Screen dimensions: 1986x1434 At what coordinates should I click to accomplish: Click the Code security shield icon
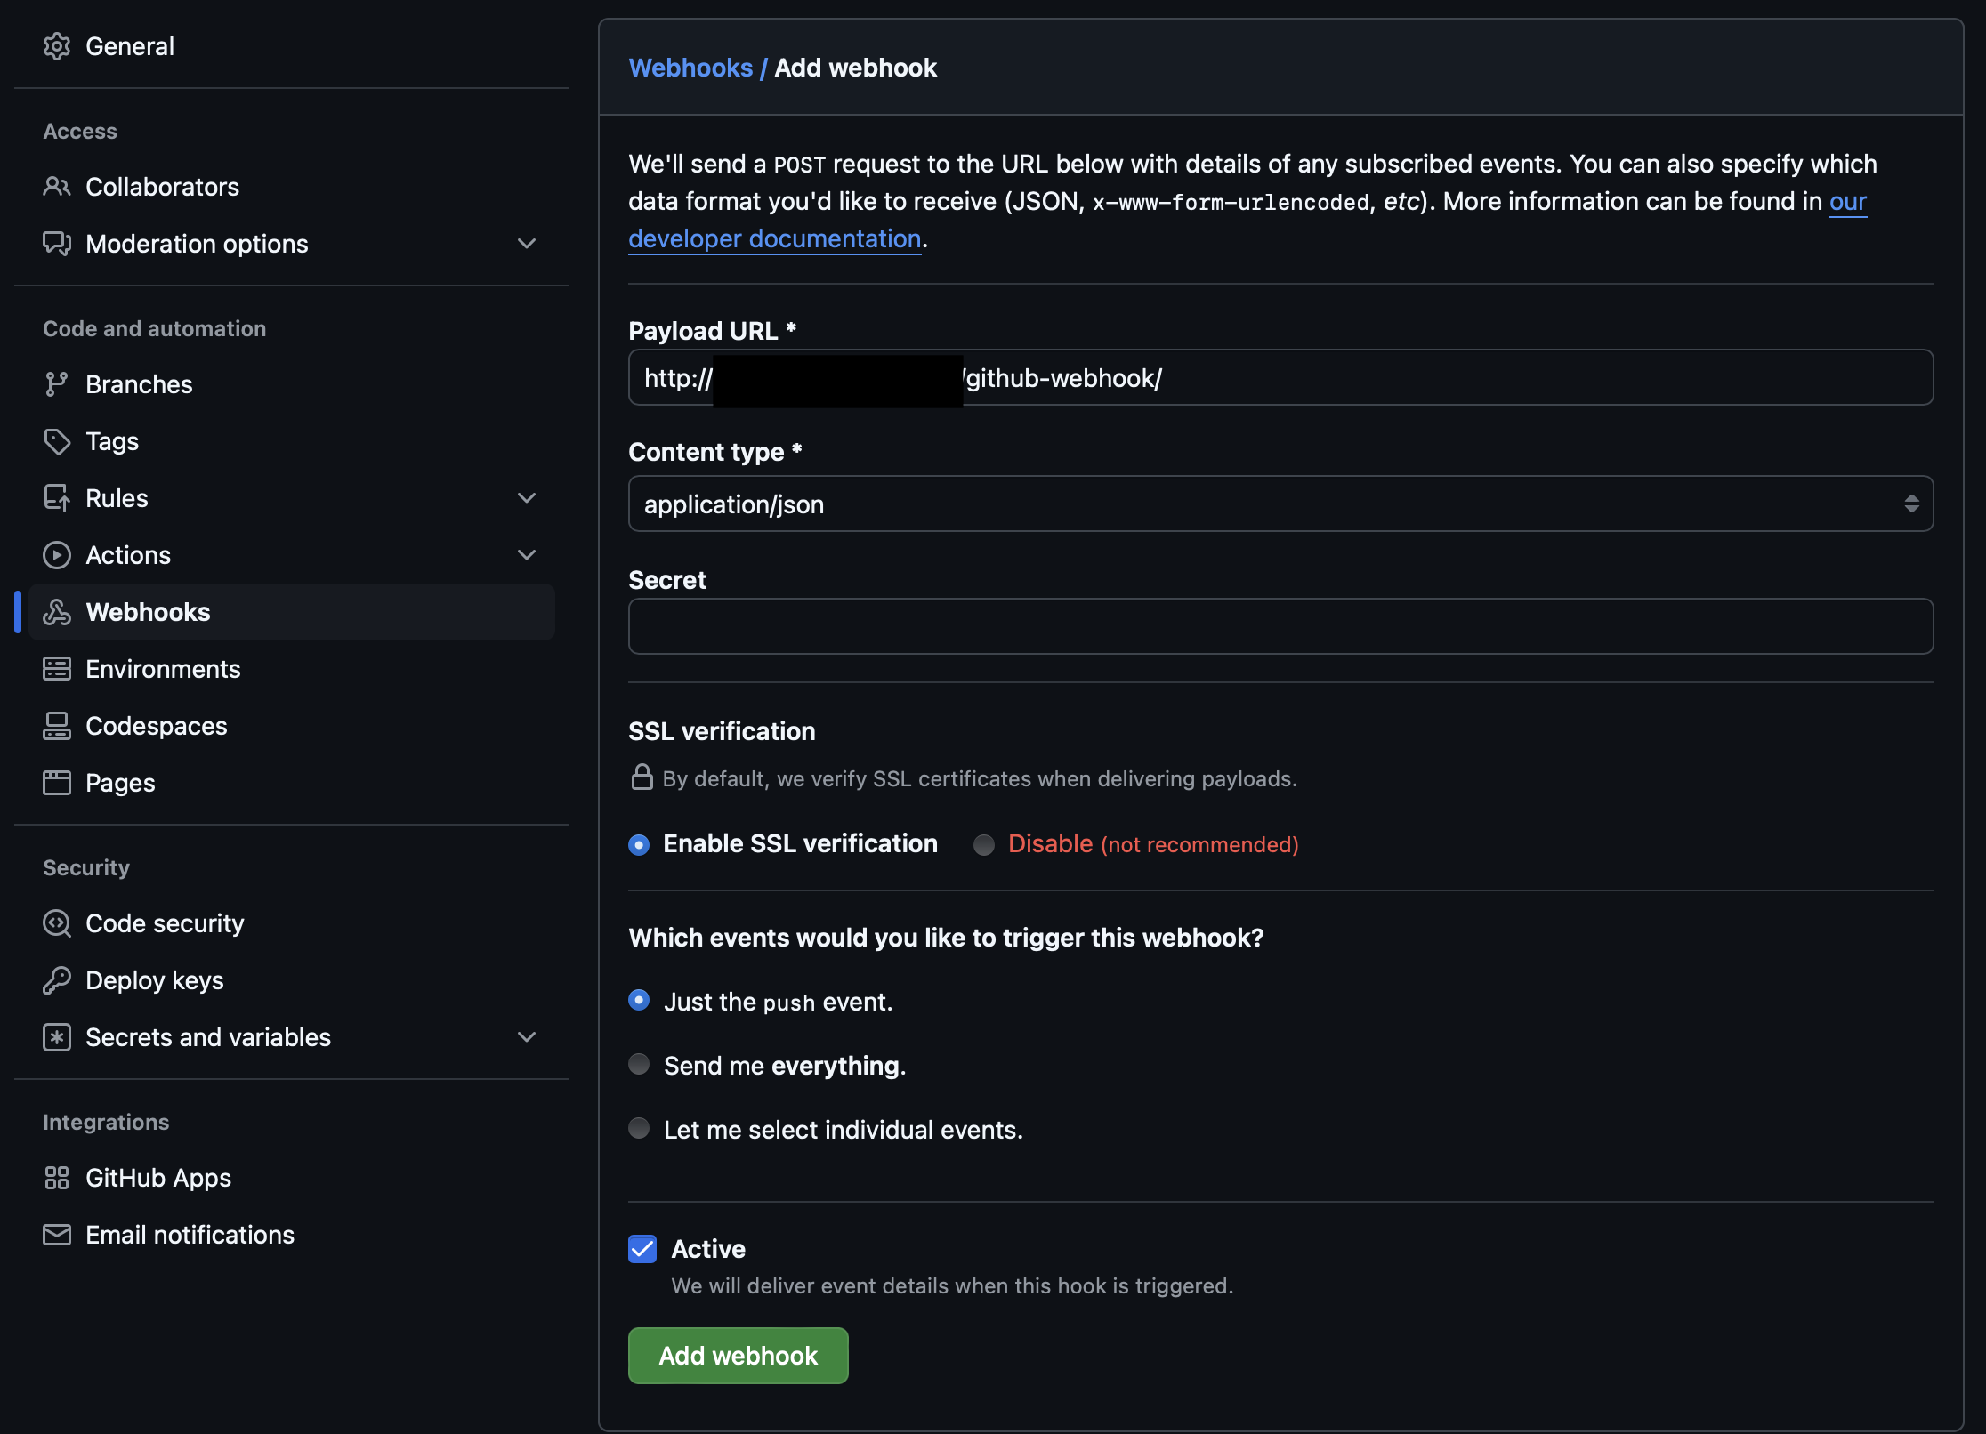pos(57,923)
